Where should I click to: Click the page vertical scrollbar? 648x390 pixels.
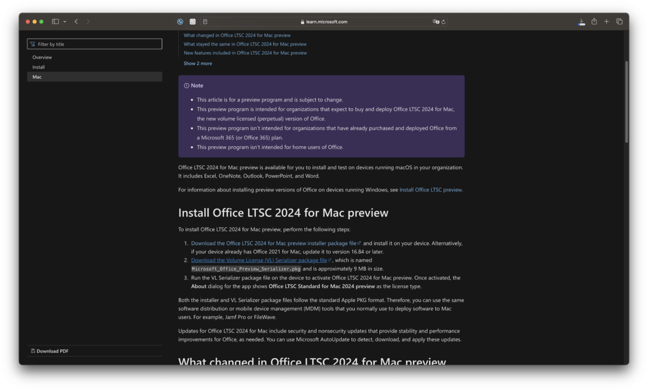[627, 102]
